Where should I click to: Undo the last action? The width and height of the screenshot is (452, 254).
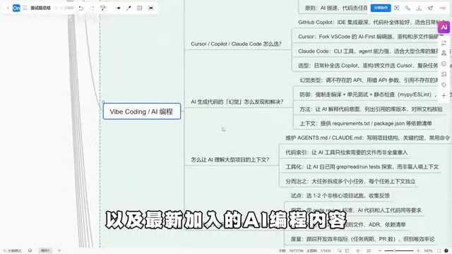(81, 8)
